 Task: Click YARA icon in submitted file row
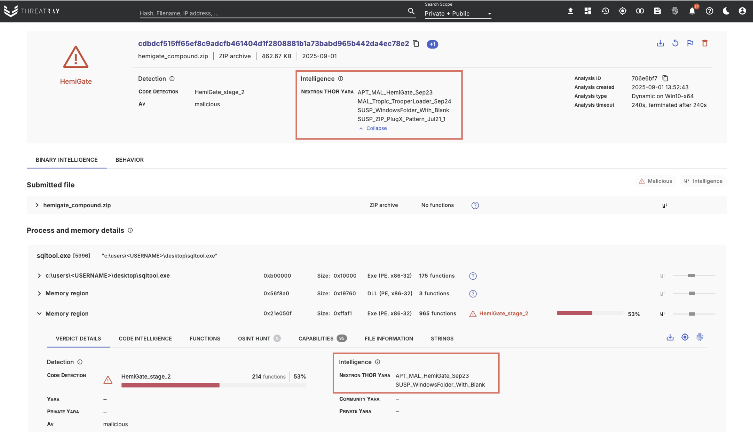(x=665, y=205)
